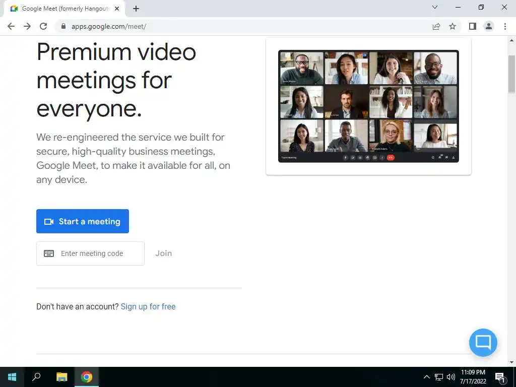Click the Start a meeting button
This screenshot has height=387, width=516.
coord(83,221)
